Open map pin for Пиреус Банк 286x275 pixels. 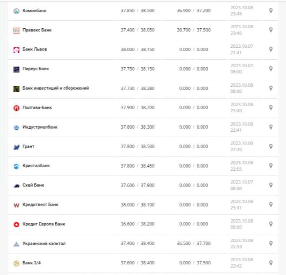[x=271, y=69]
